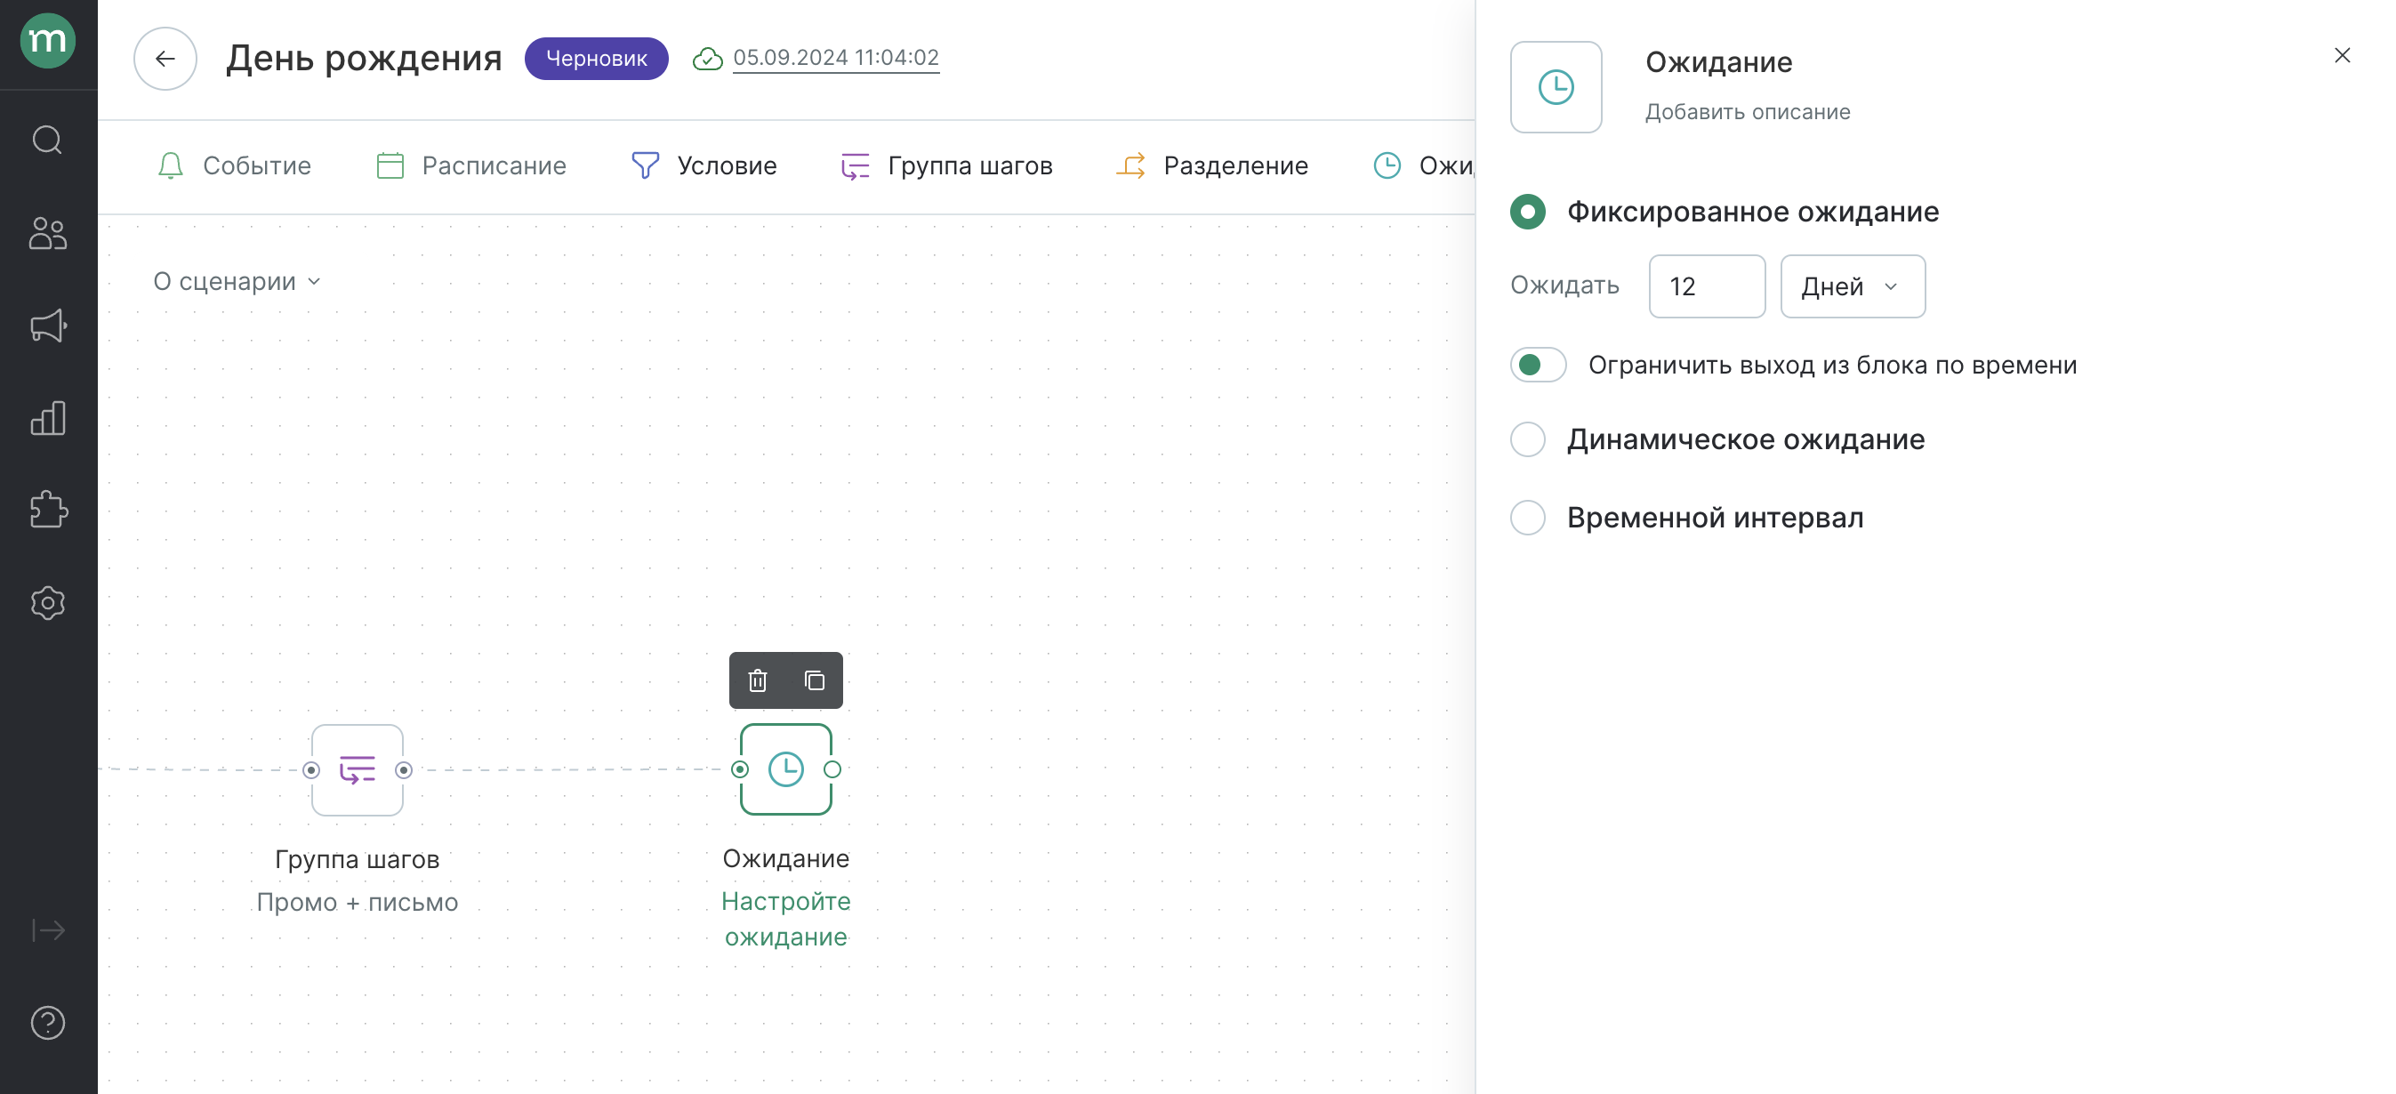2396x1094 pixels.
Task: Open the saved timestamp 05.09.2024 11:04:02
Action: coord(835,58)
